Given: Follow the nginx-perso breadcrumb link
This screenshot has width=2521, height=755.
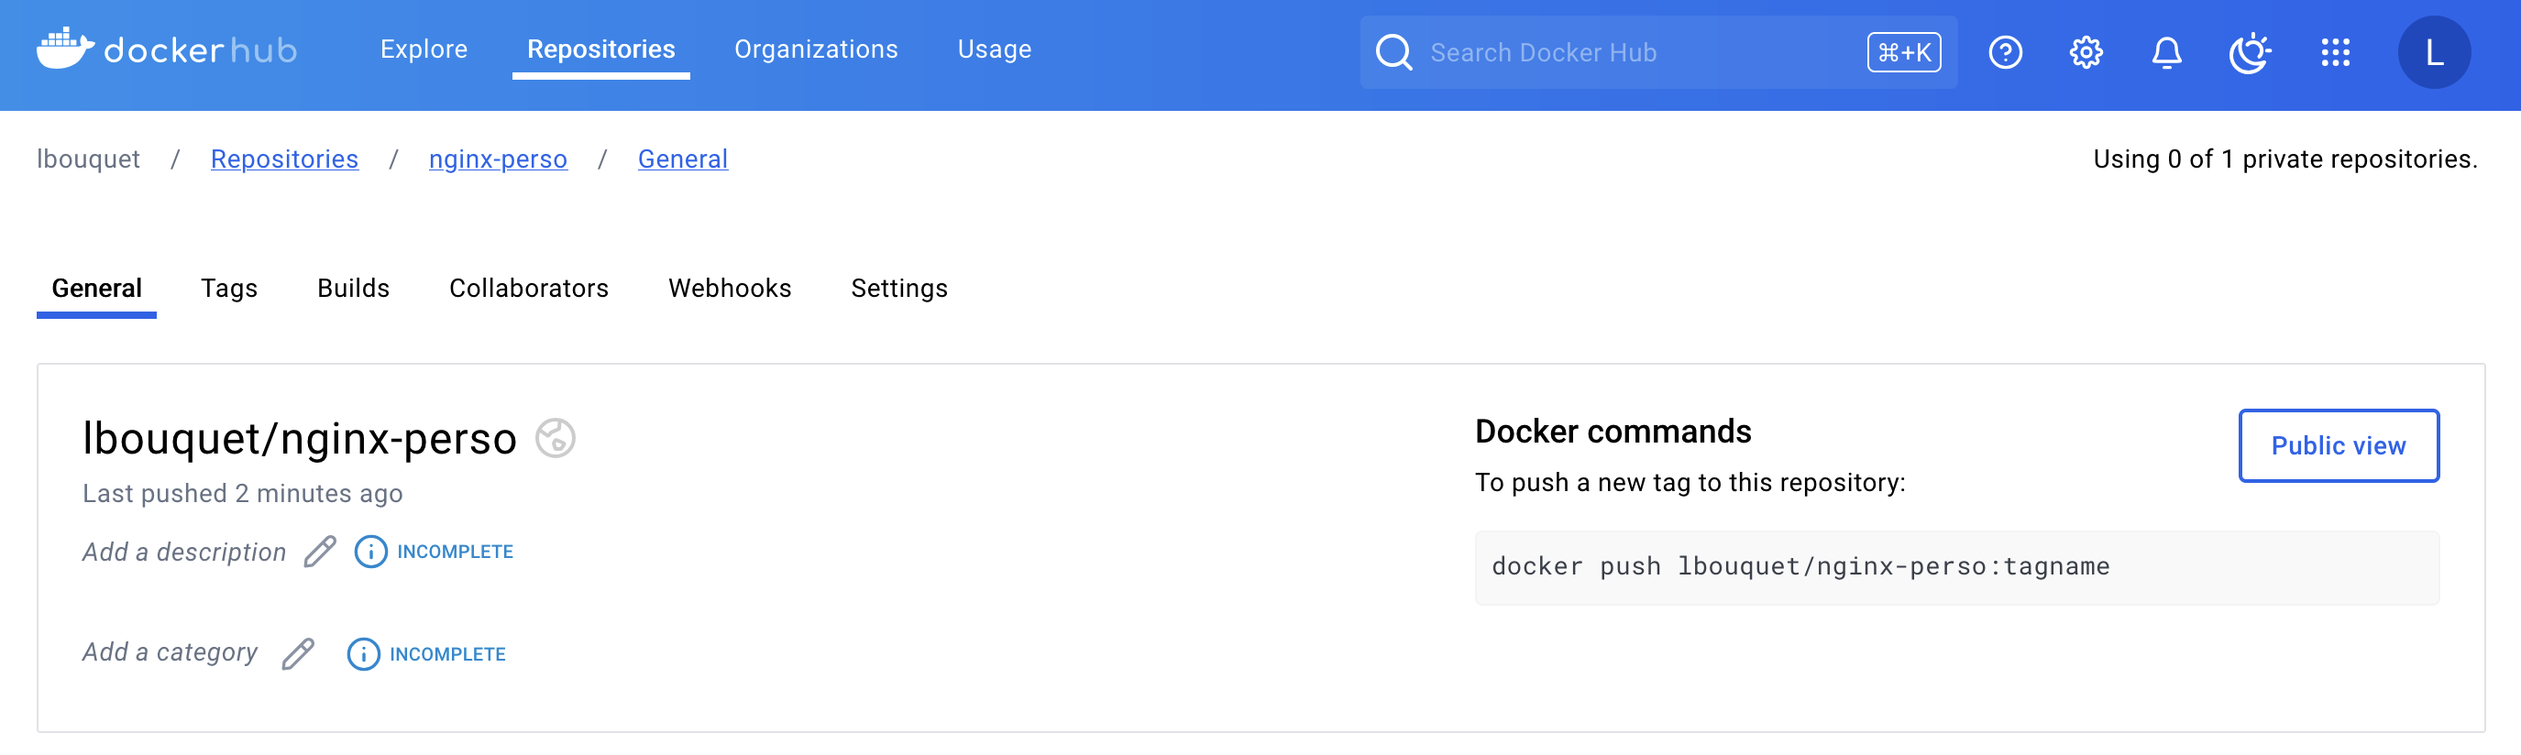Looking at the screenshot, I should tap(497, 159).
